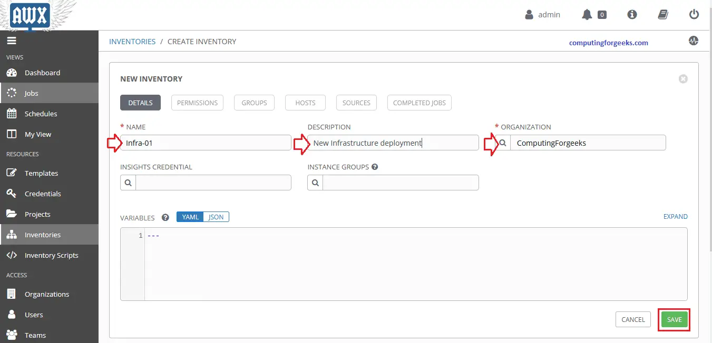Switch variables editor to YAML
Image resolution: width=712 pixels, height=343 pixels.
pyautogui.click(x=190, y=216)
